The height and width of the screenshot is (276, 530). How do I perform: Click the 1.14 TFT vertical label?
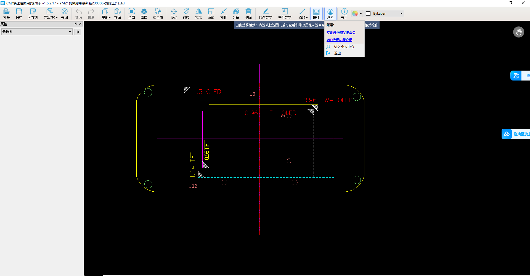[192, 165]
